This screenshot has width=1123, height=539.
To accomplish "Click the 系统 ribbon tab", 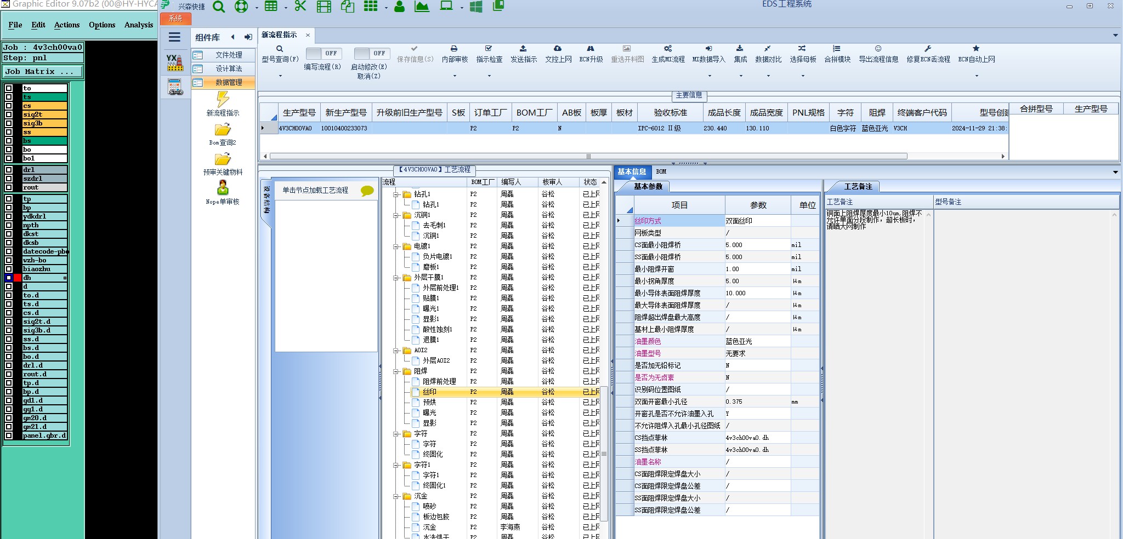I will 175,19.
